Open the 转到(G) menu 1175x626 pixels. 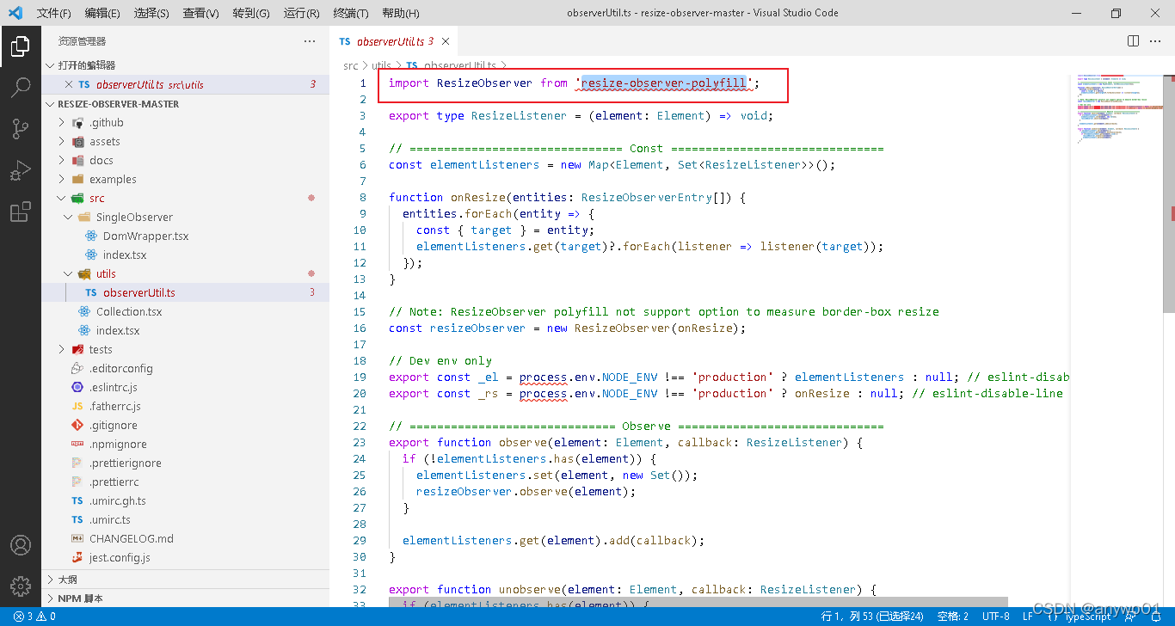(251, 13)
